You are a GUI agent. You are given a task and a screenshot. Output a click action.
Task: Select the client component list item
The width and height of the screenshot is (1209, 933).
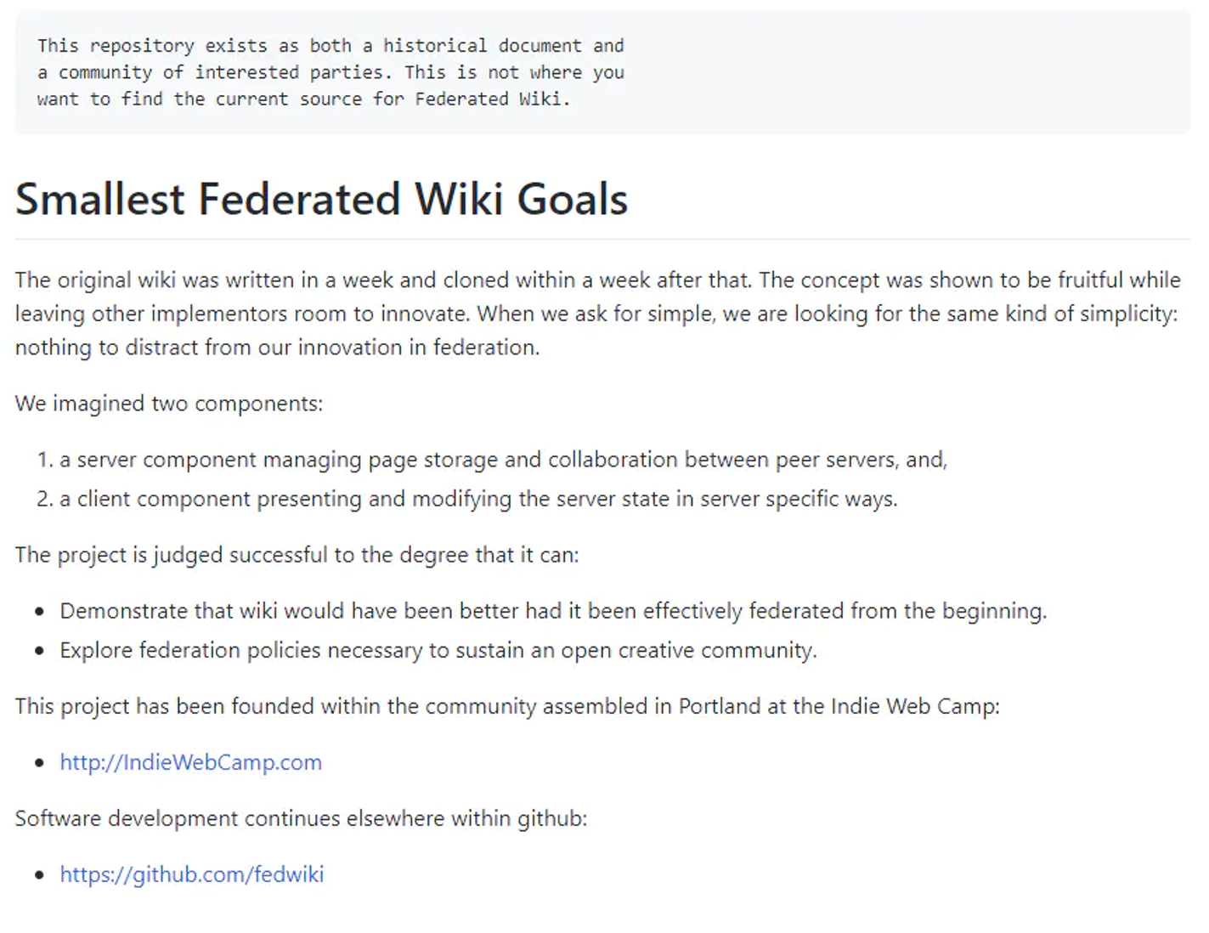478,499
